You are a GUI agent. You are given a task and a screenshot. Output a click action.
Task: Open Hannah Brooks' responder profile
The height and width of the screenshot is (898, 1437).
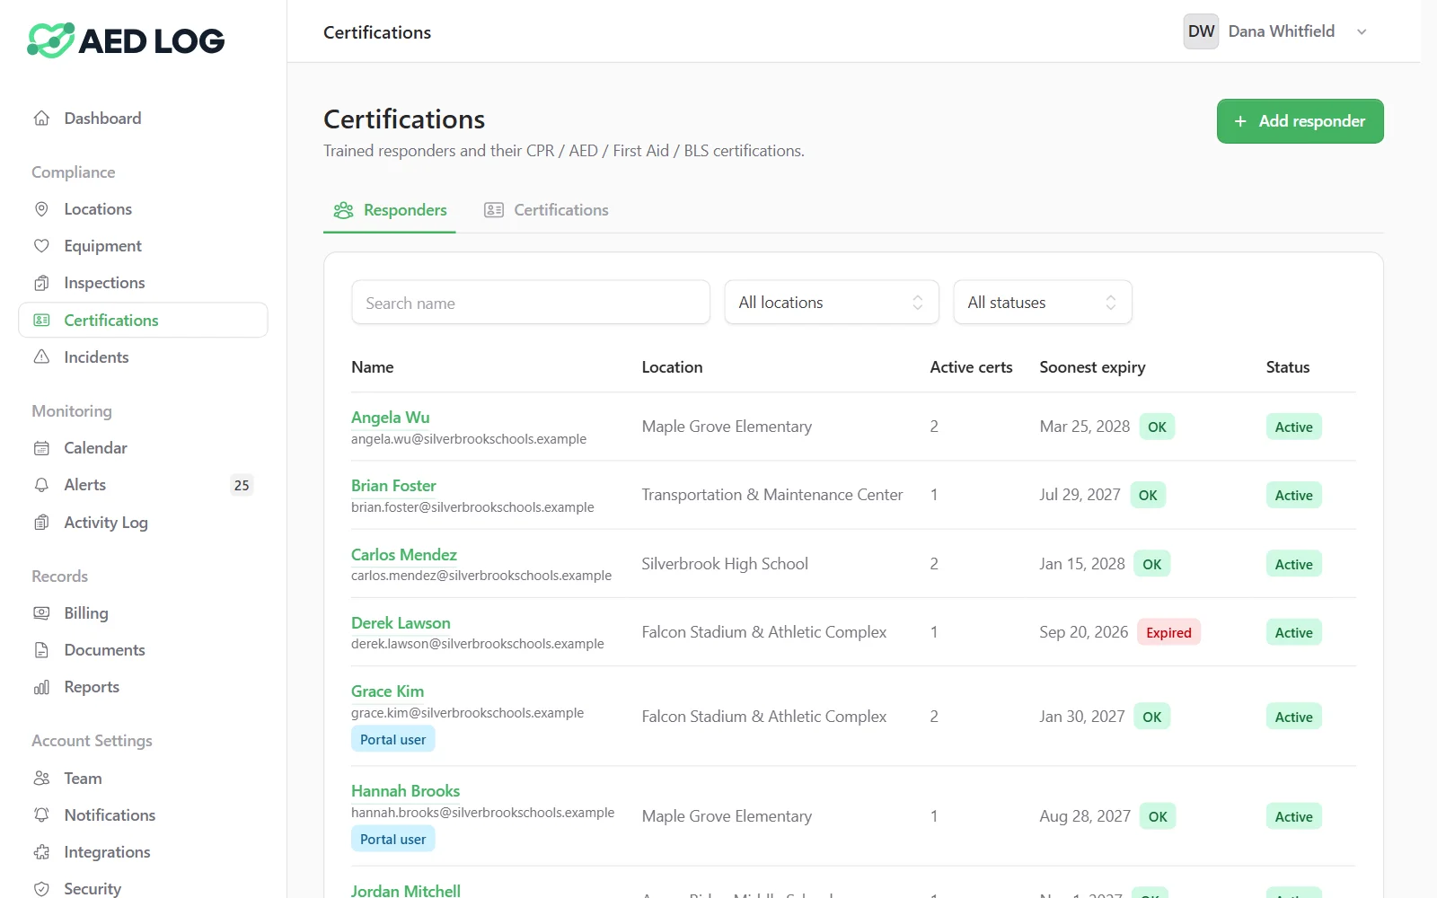(x=405, y=791)
